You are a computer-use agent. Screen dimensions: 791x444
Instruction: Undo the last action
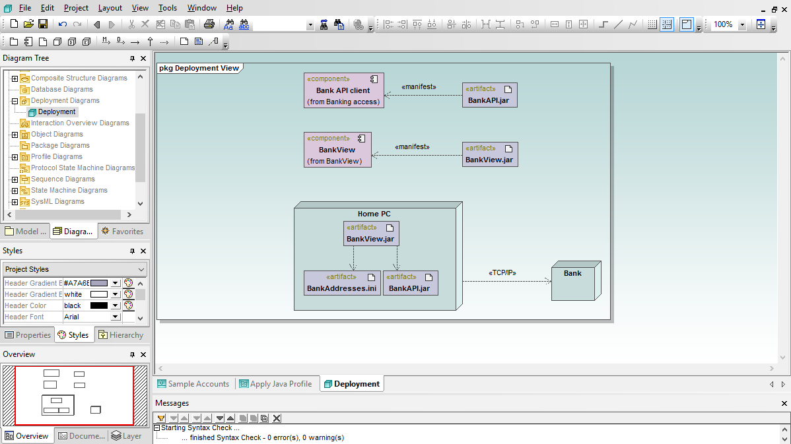tap(63, 24)
